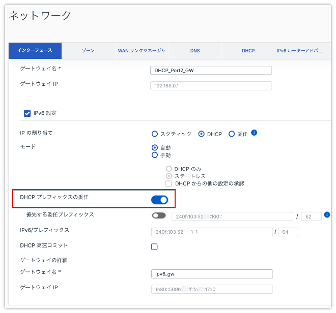Image resolution: width=336 pixels, height=313 pixels.
Task: Choose 手動 mode radio button
Action: (x=155, y=155)
